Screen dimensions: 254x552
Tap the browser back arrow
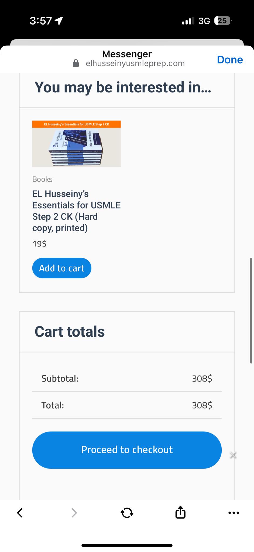(x=20, y=513)
